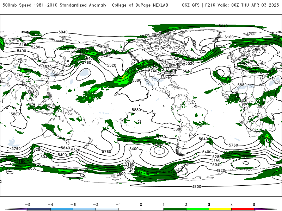
Task: Click the bright green 2 to 3 colorbar segment
Action: [197, 209]
